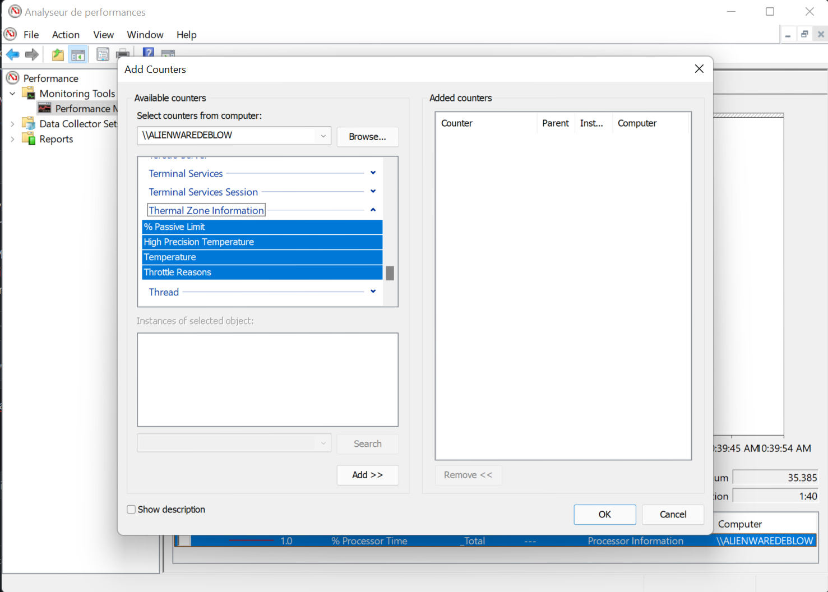The width and height of the screenshot is (828, 592).
Task: Select the Temperature counter under Thermal Zone Information
Action: (169, 257)
